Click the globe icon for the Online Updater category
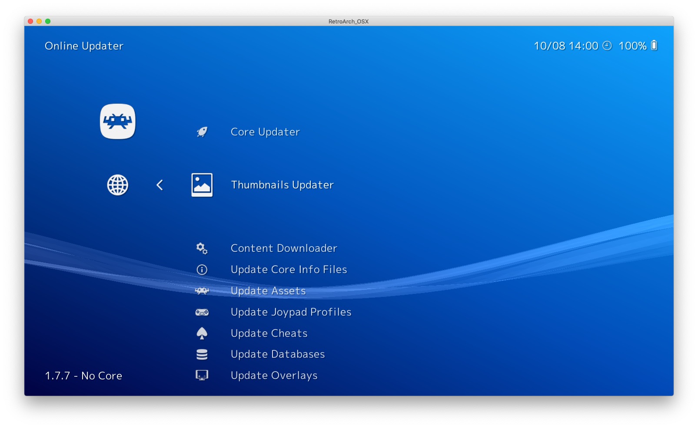This screenshot has width=698, height=428. point(118,184)
